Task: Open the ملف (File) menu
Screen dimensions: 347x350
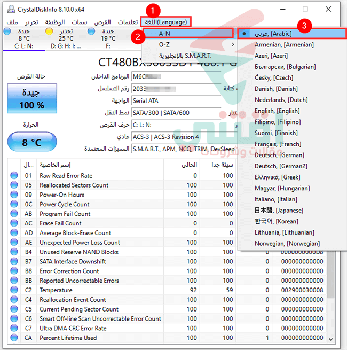Action: click(12, 22)
